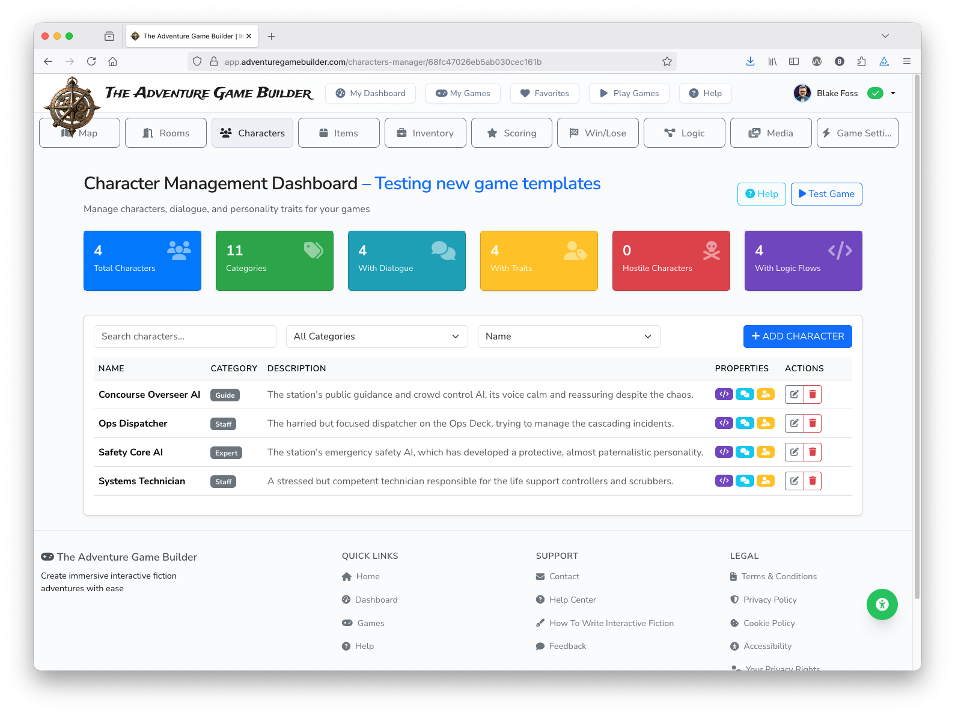Viewport: 955px width, 715px height.
Task: Expand the user account menu arrow
Action: point(893,93)
